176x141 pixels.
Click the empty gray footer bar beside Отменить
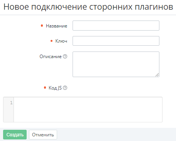(x=117, y=134)
